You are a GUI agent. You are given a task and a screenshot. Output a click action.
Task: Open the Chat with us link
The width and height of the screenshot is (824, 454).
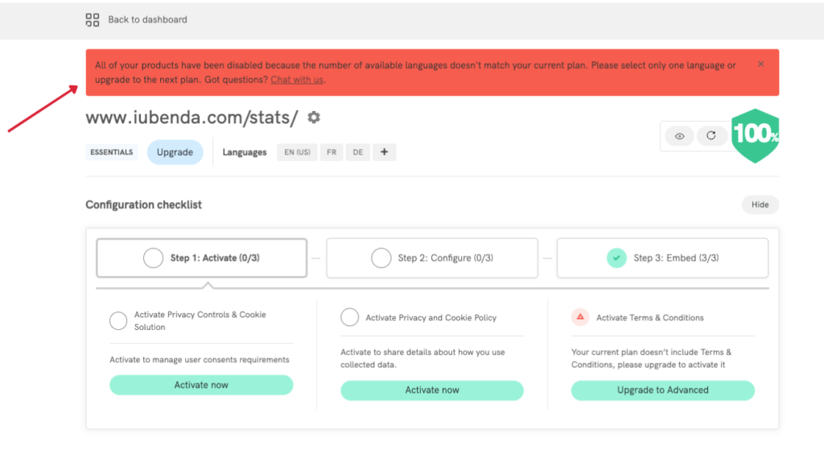(297, 80)
